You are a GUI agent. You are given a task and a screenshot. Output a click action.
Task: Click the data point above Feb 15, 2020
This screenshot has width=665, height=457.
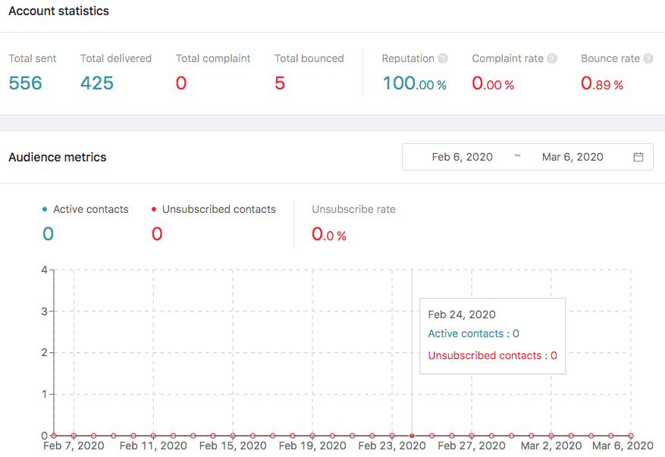click(x=233, y=436)
